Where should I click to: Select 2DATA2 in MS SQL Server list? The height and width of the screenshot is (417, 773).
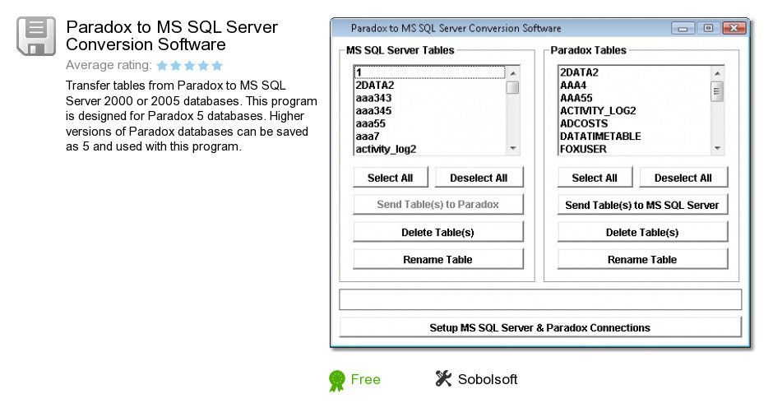pos(429,86)
